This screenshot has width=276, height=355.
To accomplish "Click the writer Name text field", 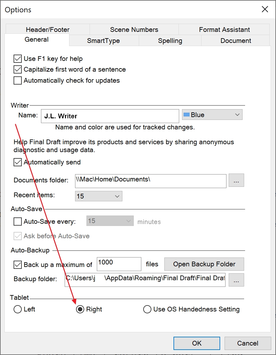I will (x=110, y=116).
